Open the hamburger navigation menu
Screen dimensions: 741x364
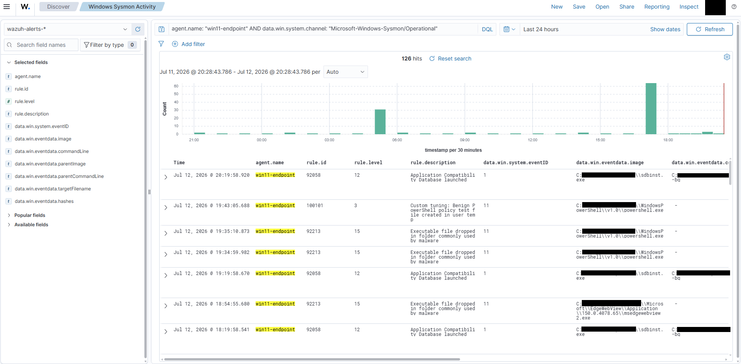click(7, 7)
